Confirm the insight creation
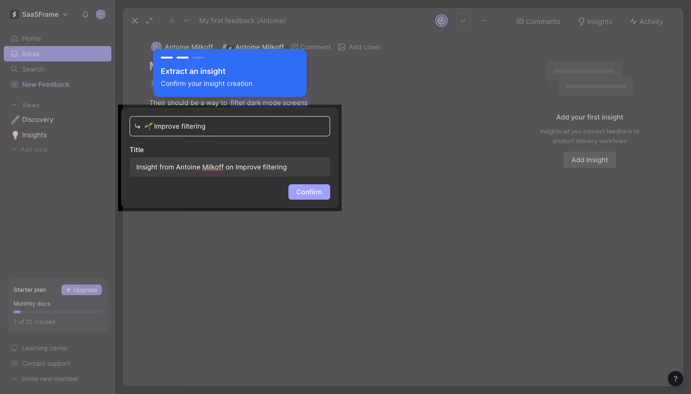Screen dimensions: 691x394 coord(309,192)
